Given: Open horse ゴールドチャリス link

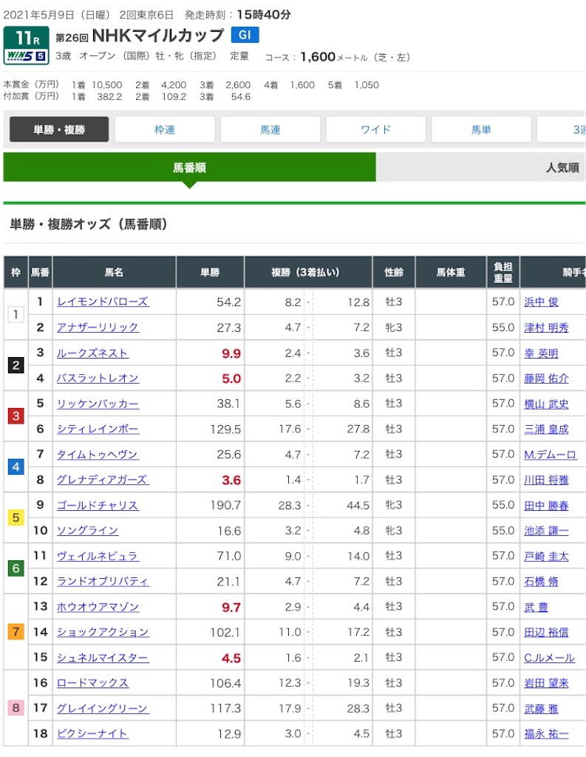Looking at the screenshot, I should [98, 505].
